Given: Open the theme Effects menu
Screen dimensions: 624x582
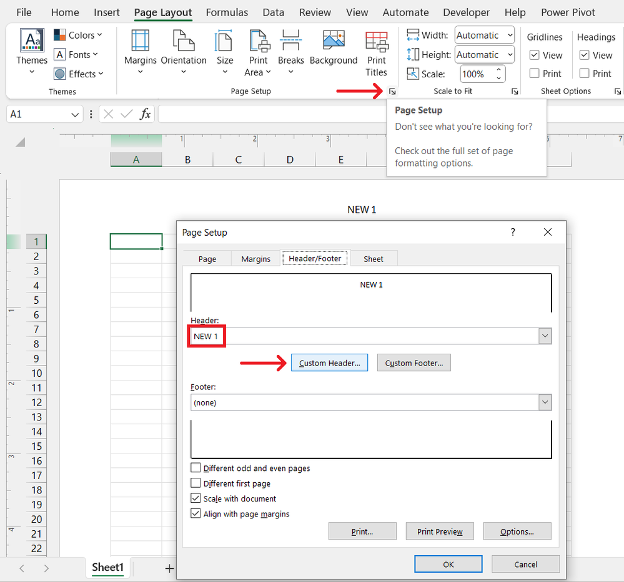Looking at the screenshot, I should (x=79, y=74).
